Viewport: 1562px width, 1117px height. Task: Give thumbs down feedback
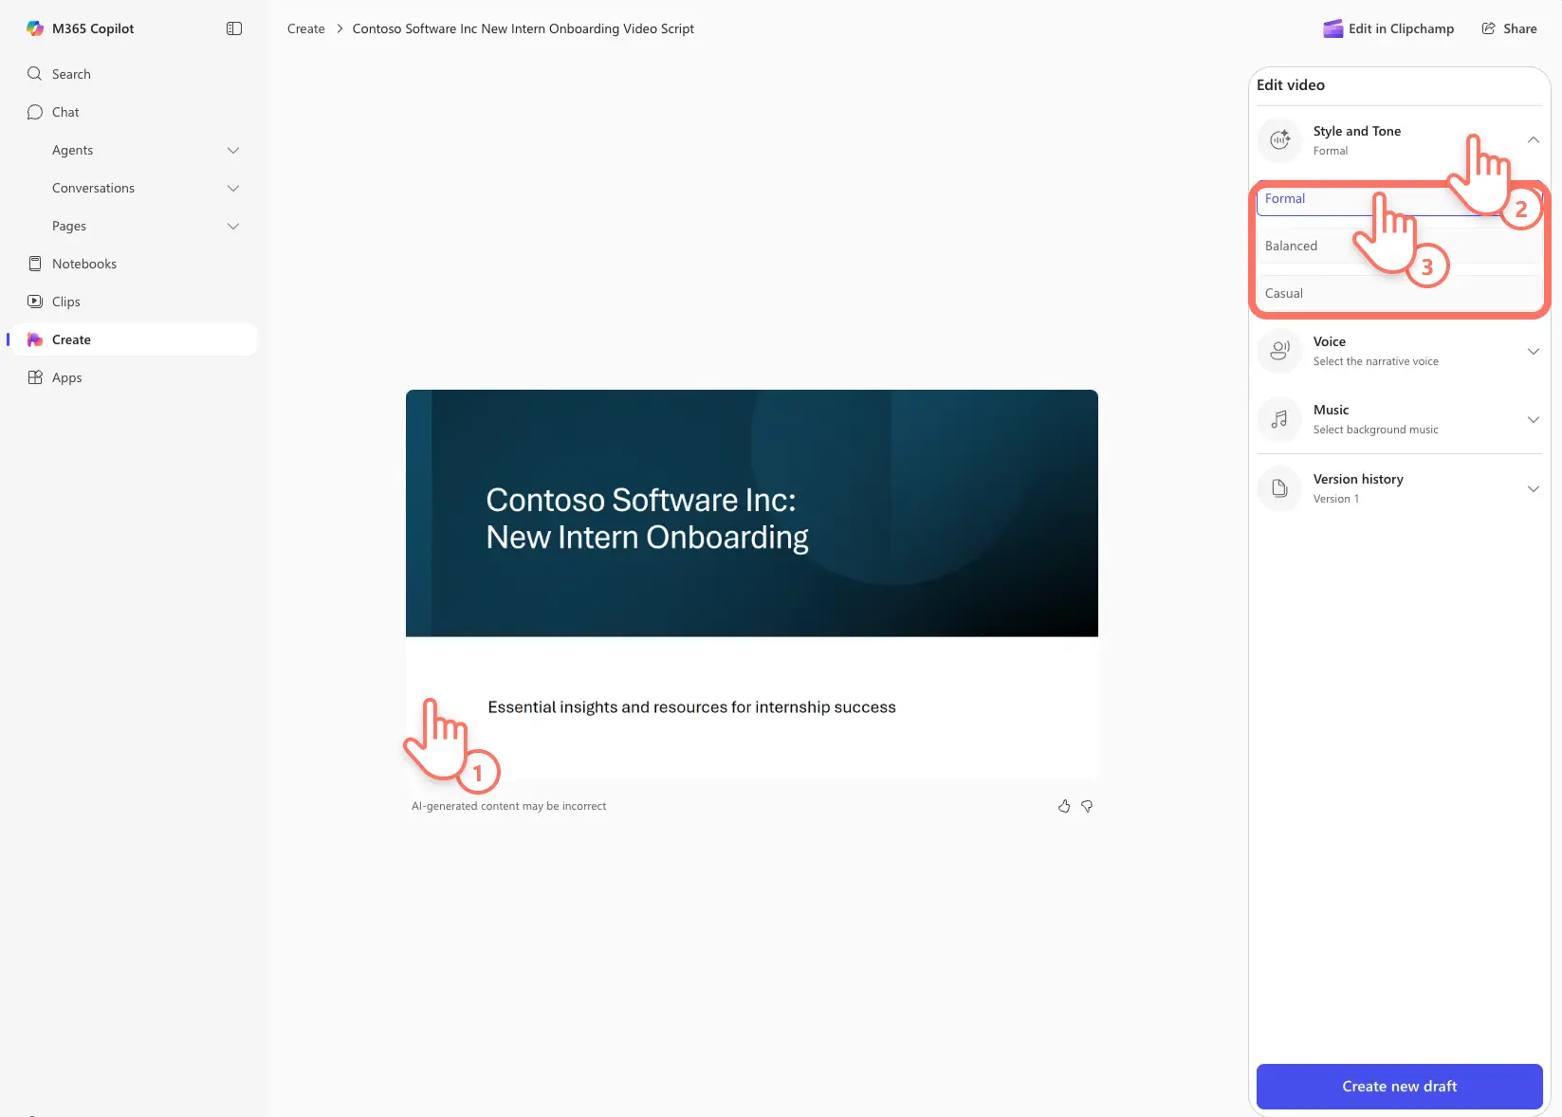(x=1087, y=806)
